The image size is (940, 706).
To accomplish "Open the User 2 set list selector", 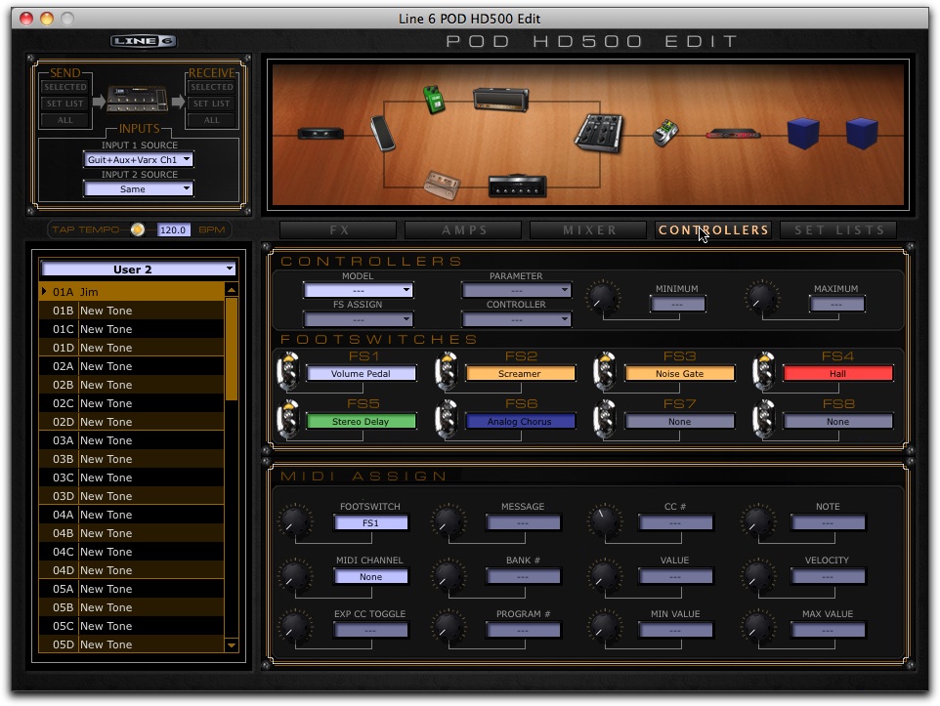I will (137, 268).
